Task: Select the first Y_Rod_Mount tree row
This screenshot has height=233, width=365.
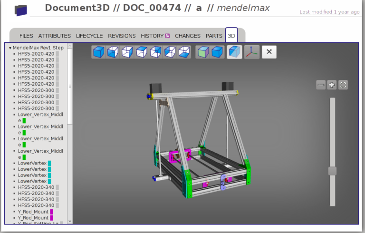Action: [33, 212]
